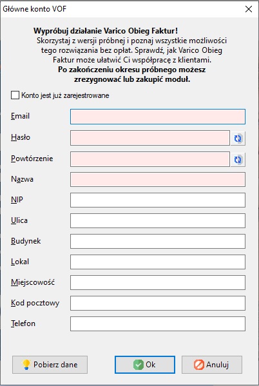Click the Telefon input field
The width and height of the screenshot is (259, 386).
pos(158,323)
